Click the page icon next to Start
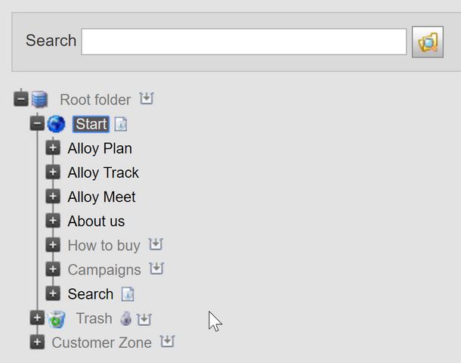 [121, 124]
